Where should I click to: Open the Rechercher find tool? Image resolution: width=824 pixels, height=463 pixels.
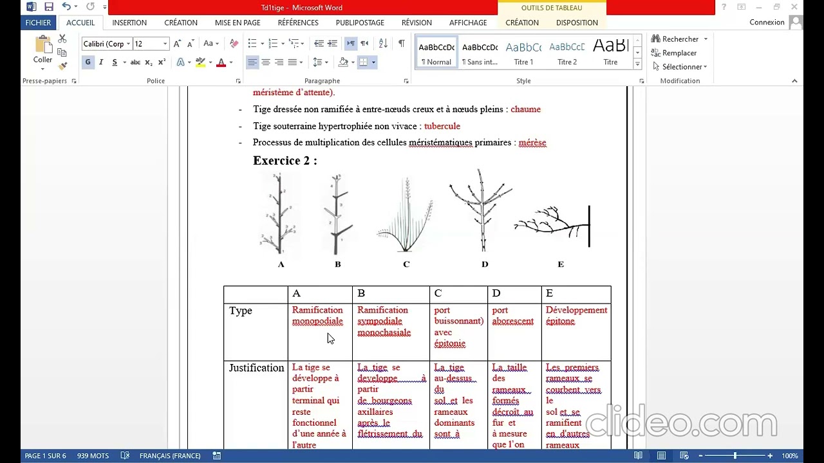pos(674,39)
